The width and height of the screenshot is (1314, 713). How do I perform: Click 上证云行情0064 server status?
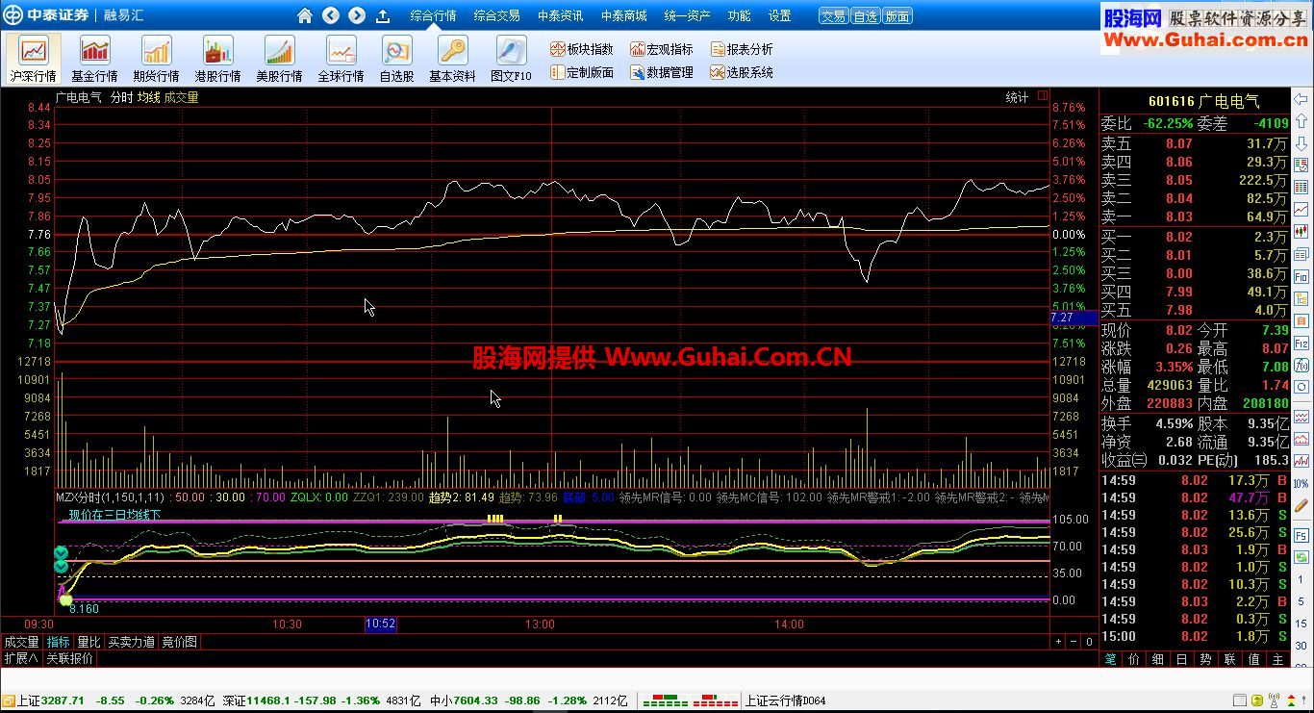(x=785, y=700)
